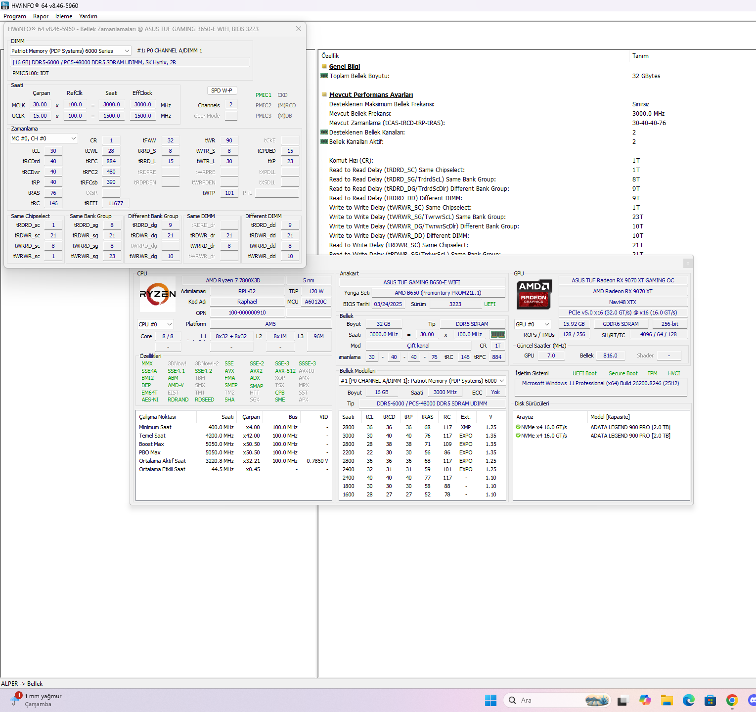Open the weather widget showing 1 mm yağmur
This screenshot has height=712, width=756.
pyautogui.click(x=37, y=700)
